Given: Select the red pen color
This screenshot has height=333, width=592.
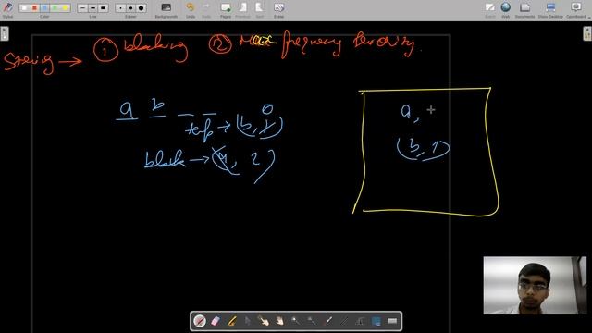Looking at the screenshot, I should pos(34,8).
